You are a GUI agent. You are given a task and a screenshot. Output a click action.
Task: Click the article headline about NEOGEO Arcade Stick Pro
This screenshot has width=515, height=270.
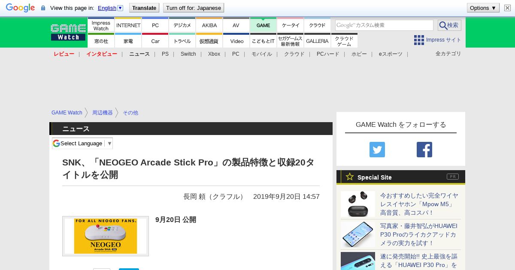tap(188, 168)
